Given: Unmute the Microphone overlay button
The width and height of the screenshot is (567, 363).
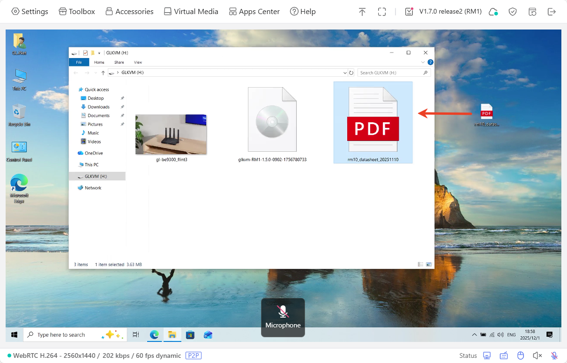Looking at the screenshot, I should point(283,317).
